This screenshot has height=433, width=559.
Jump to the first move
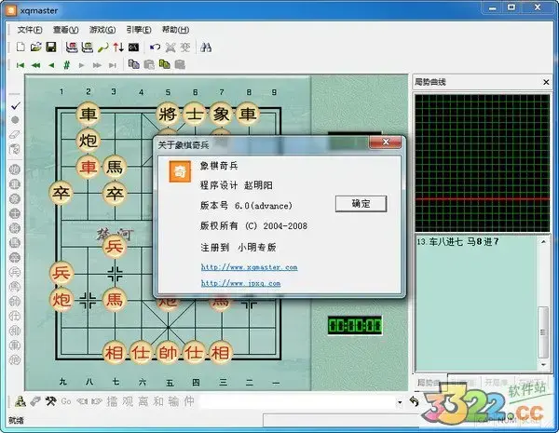(20, 65)
